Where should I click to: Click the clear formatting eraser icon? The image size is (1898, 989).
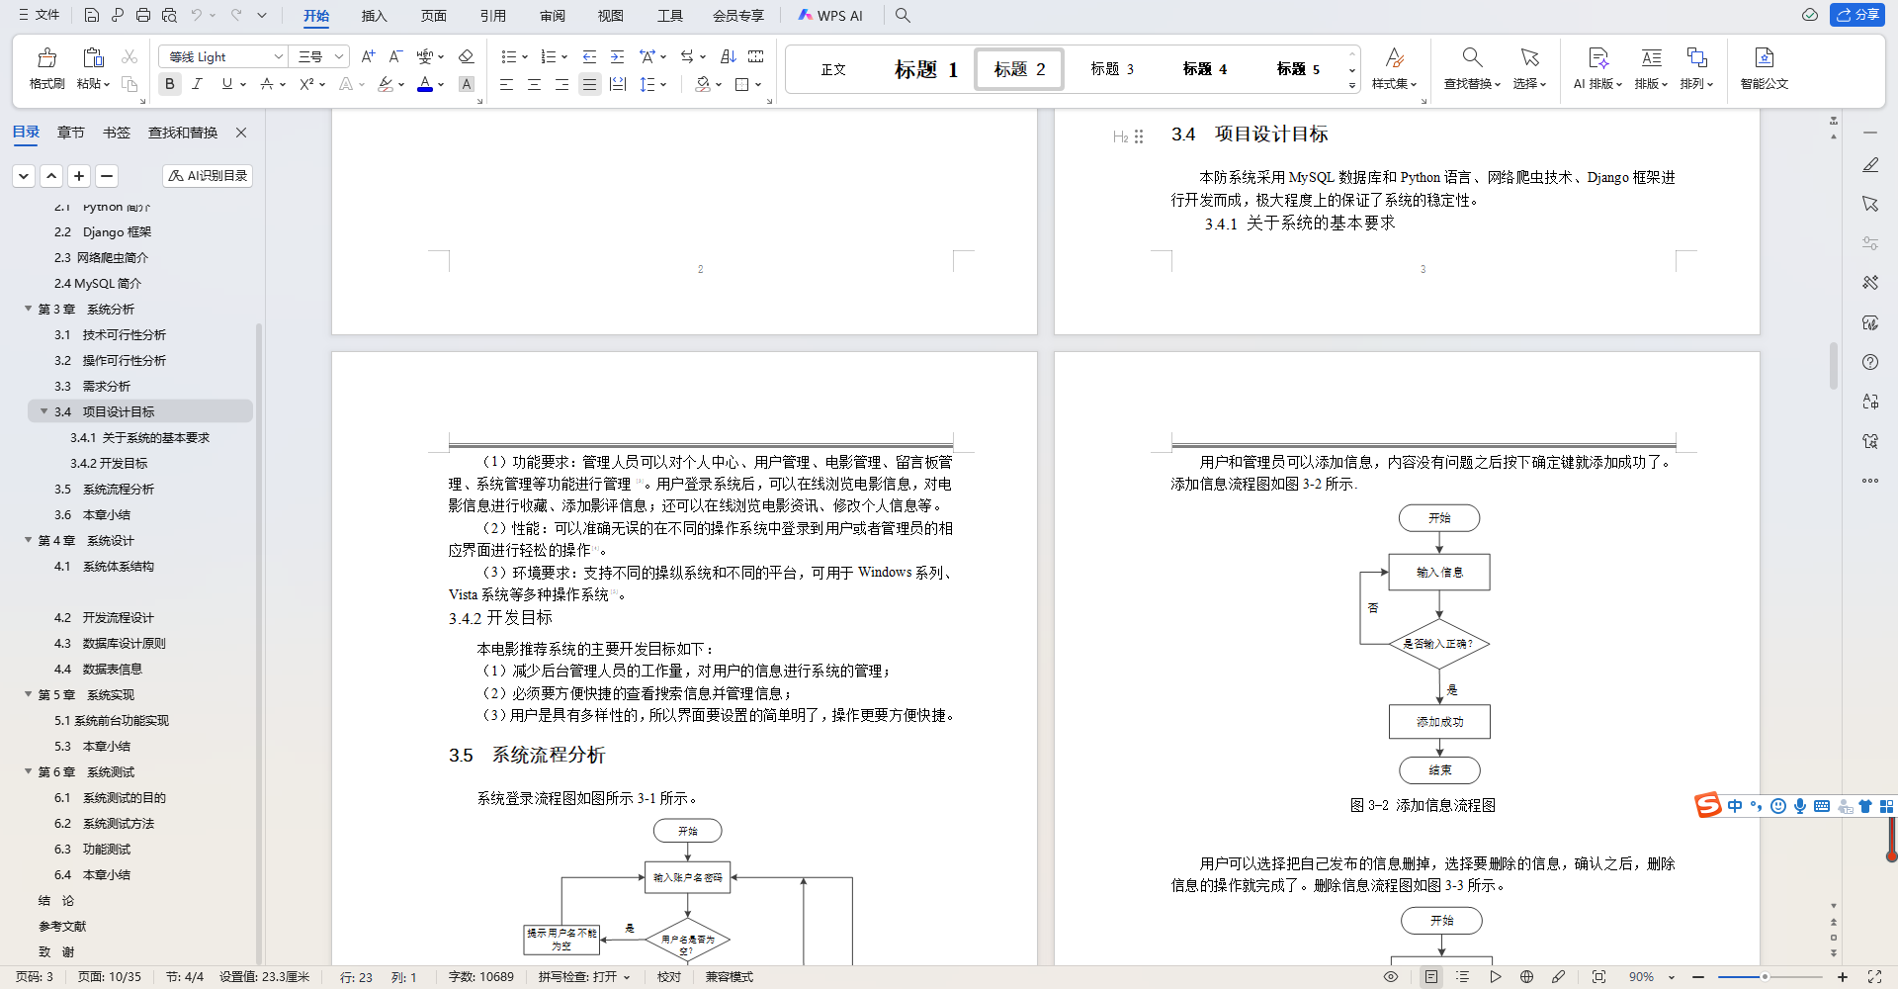pos(467,56)
